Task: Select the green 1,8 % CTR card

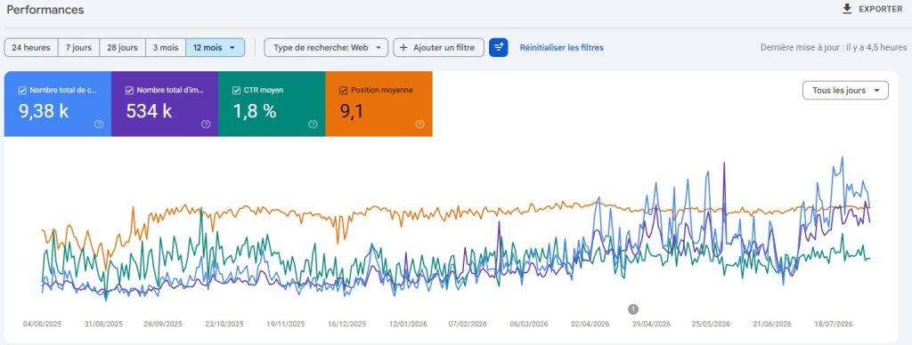Action: pyautogui.click(x=272, y=104)
